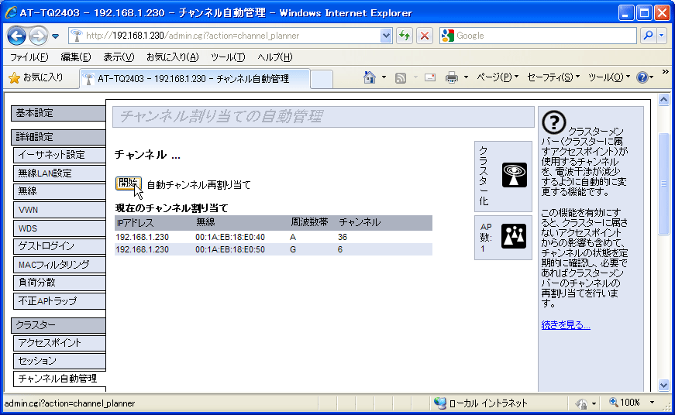Open クラスター section in the sidebar

pyautogui.click(x=58, y=325)
